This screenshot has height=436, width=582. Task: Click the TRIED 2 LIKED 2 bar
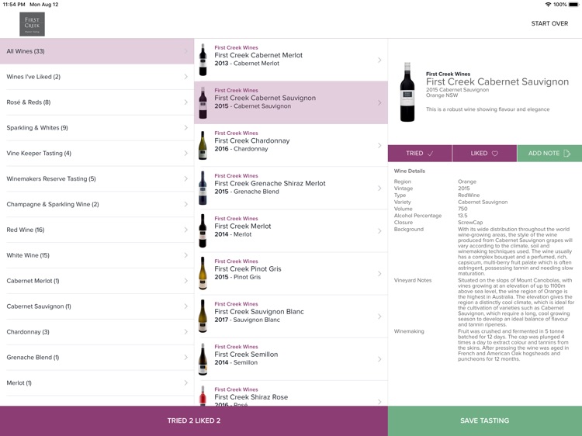point(194,420)
